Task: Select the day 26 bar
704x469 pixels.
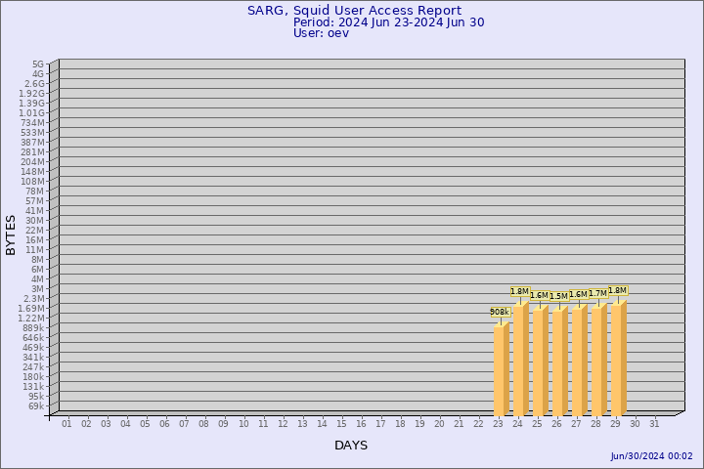Action: coord(559,362)
